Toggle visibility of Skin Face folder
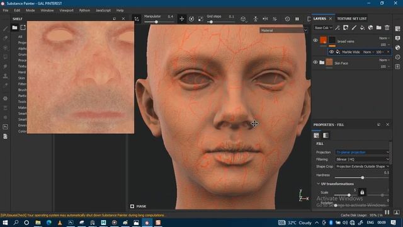 tap(315, 62)
